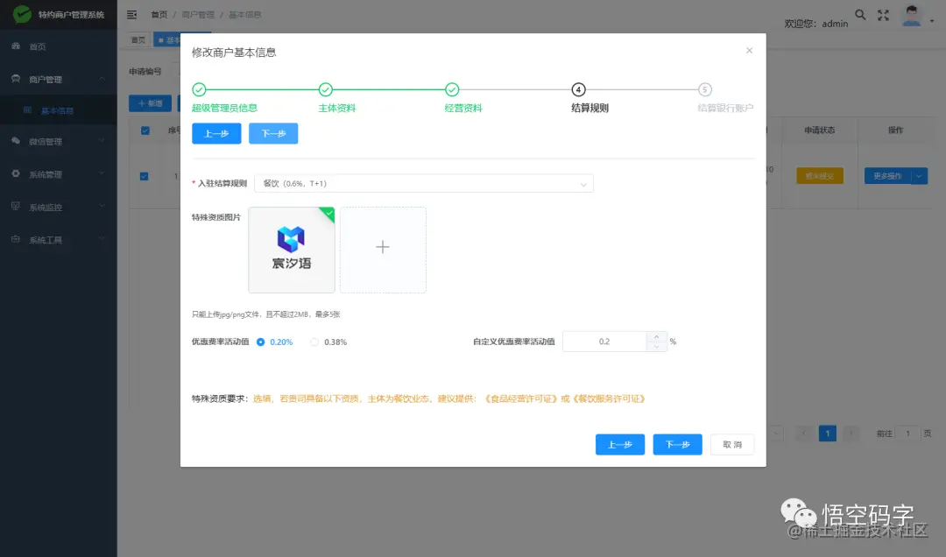Click step 4 结算规则 circle
Screen dimensions: 946x557
(x=578, y=90)
